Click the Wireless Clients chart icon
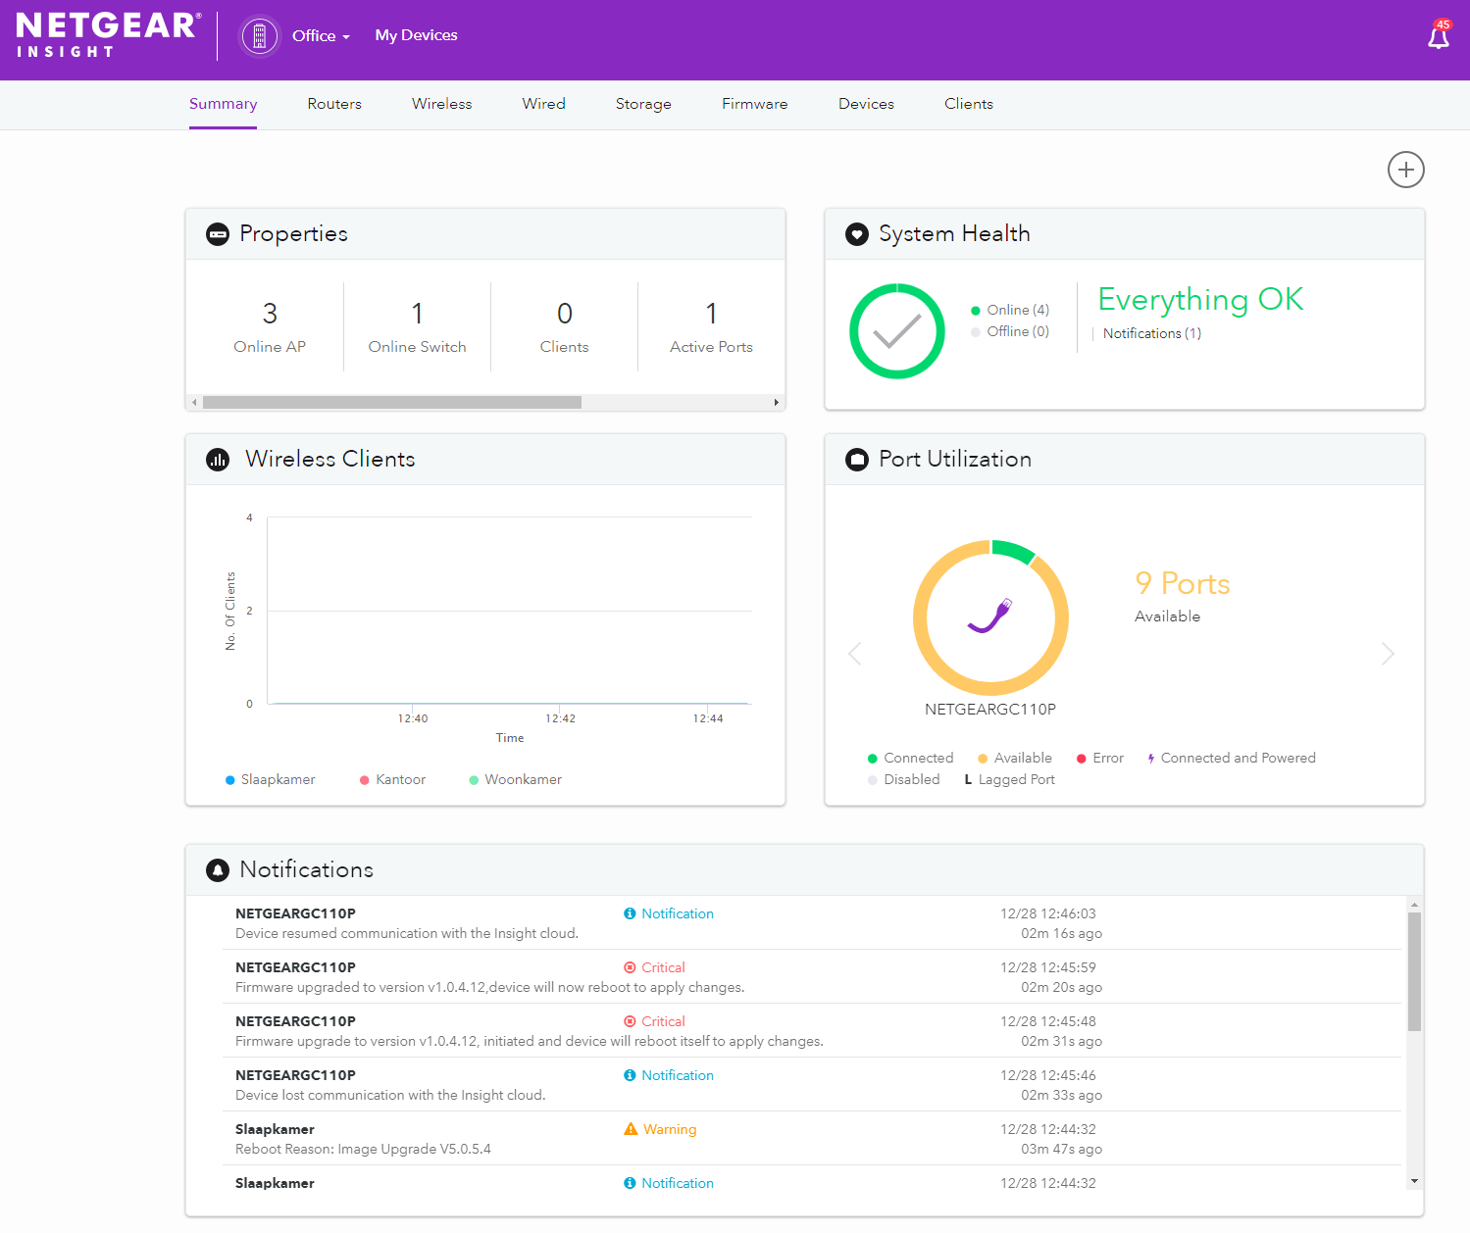Image resolution: width=1470 pixels, height=1233 pixels. tap(218, 460)
